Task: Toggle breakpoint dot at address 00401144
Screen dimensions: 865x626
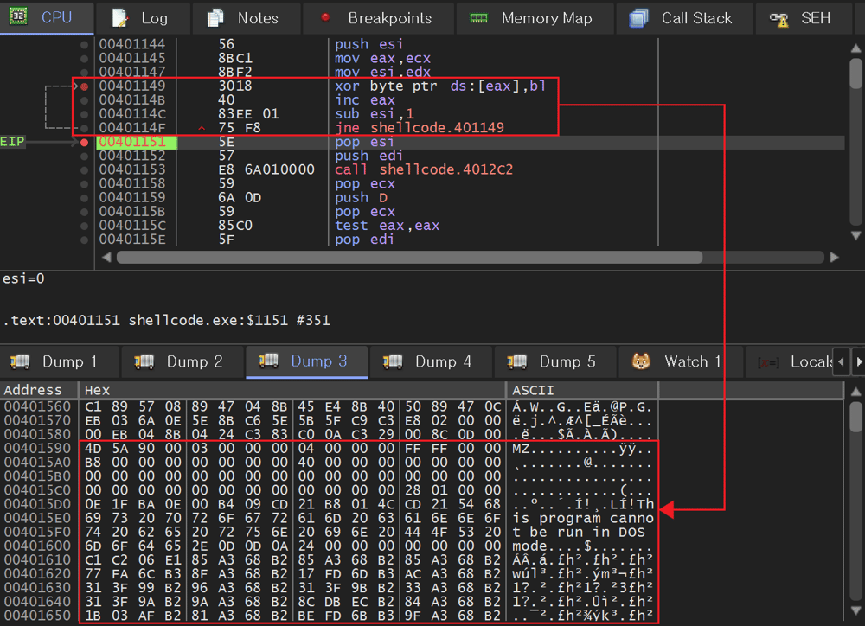Action: tap(84, 44)
